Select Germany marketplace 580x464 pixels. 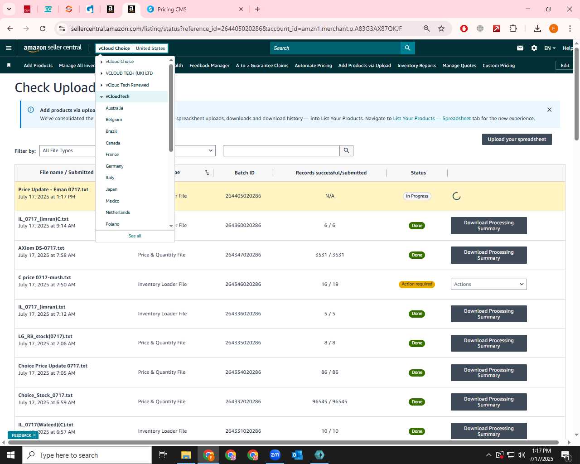pos(115,166)
